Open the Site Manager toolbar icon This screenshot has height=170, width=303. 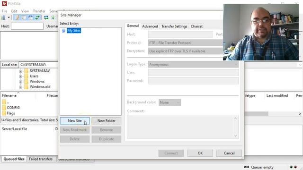[3, 17]
